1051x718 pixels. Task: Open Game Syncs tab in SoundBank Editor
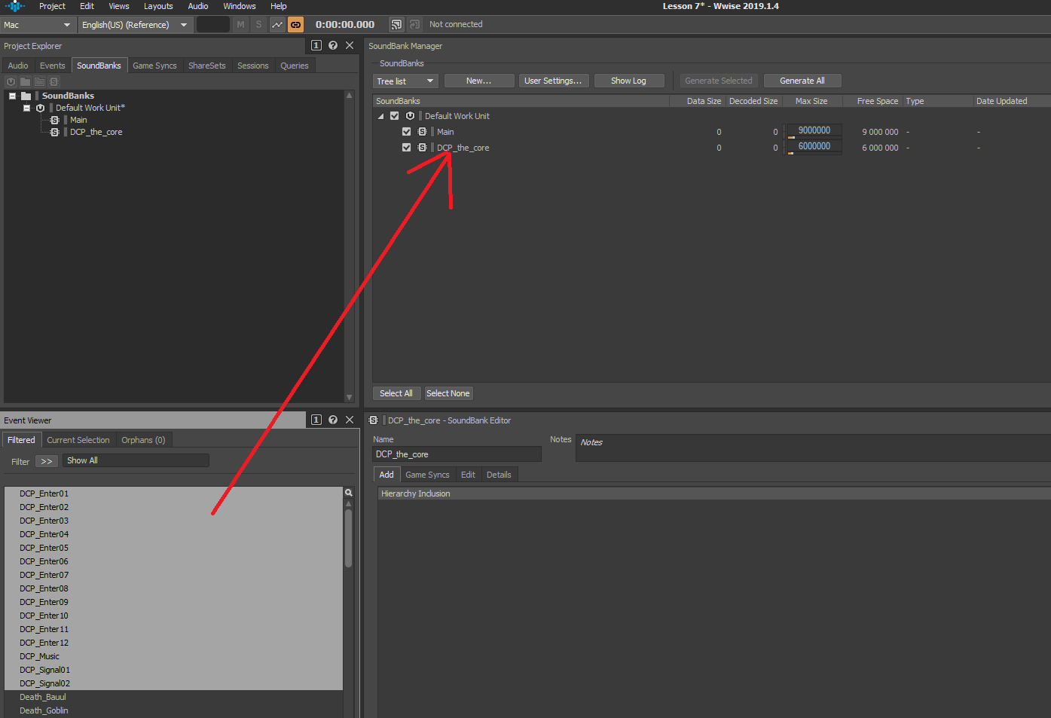(x=427, y=475)
